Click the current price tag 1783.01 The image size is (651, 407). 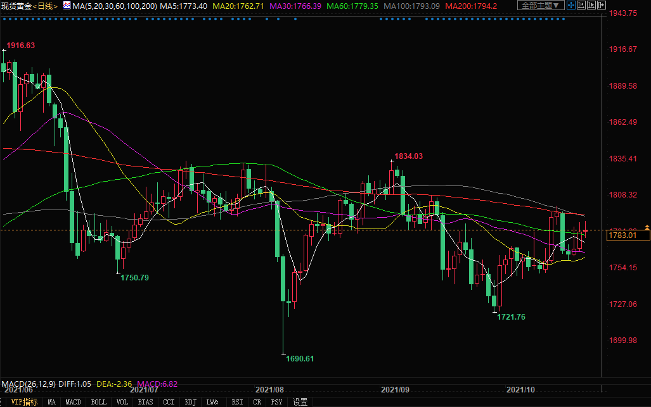621,235
